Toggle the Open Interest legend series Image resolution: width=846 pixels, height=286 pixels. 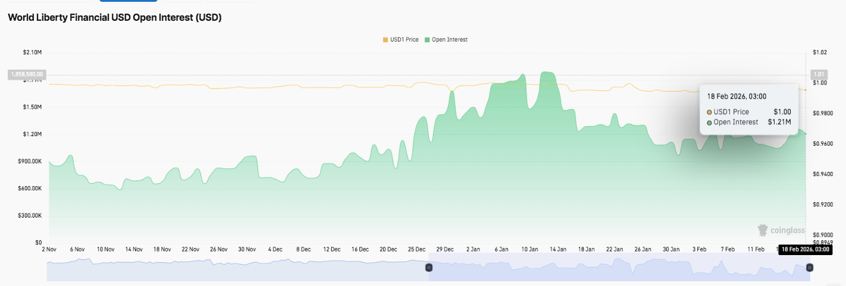[449, 40]
